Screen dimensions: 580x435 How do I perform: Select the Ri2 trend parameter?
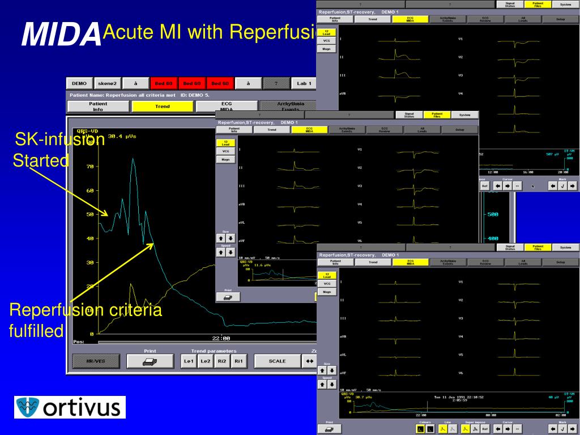[x=222, y=361]
